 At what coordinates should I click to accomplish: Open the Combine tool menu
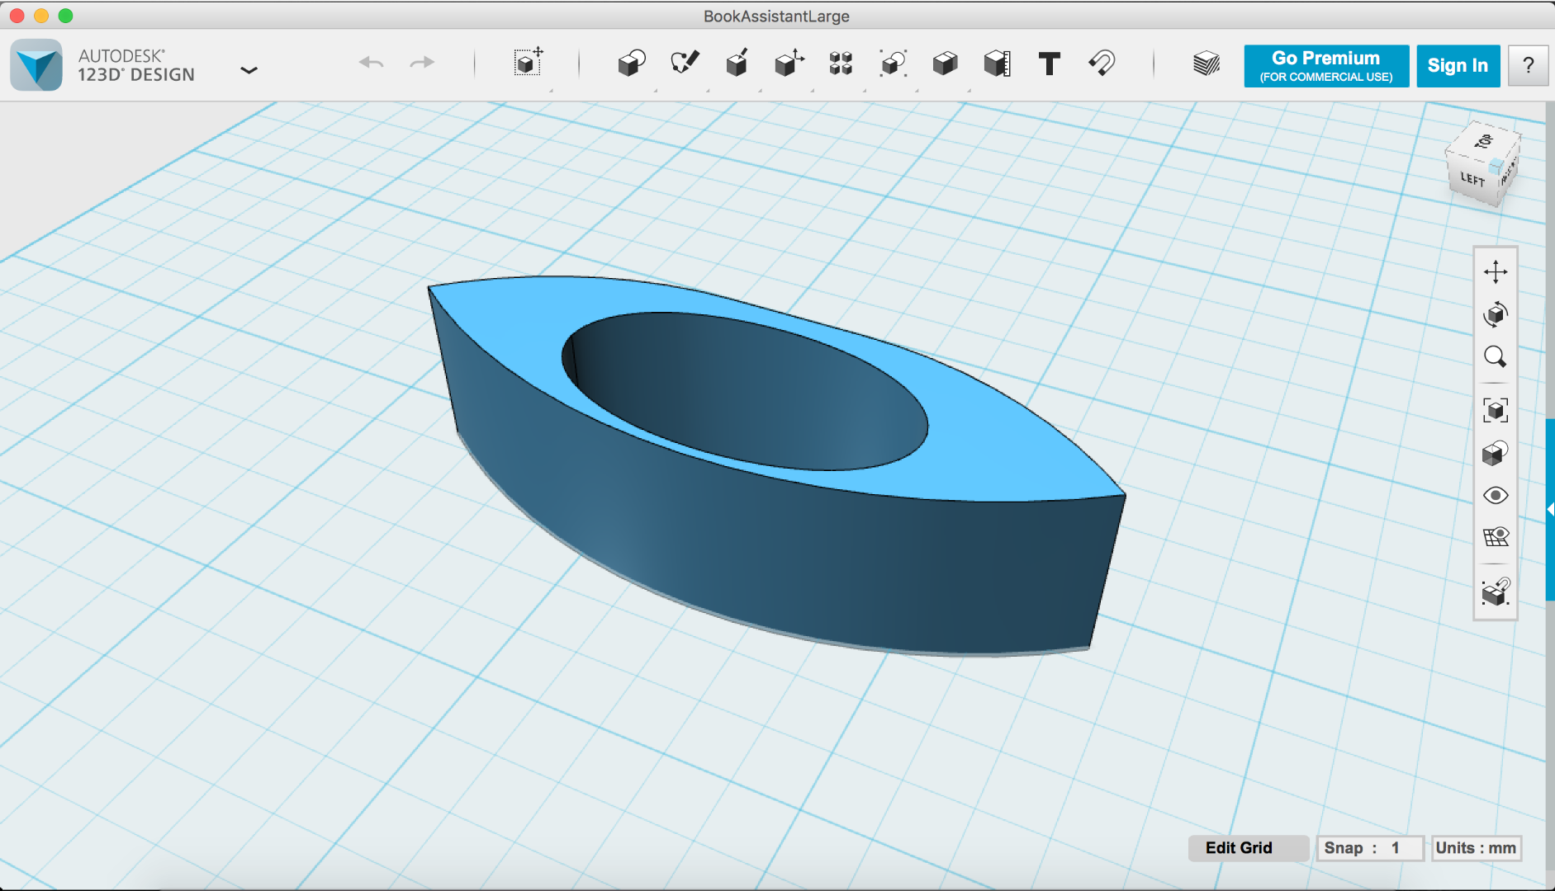click(945, 64)
